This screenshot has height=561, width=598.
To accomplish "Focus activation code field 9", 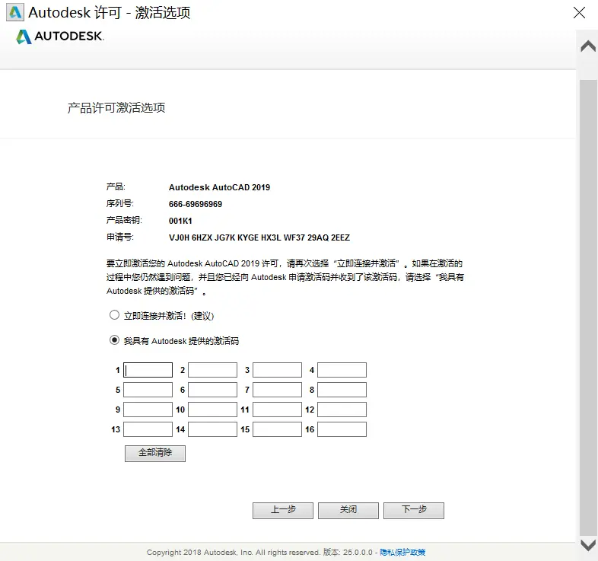I will [x=148, y=410].
